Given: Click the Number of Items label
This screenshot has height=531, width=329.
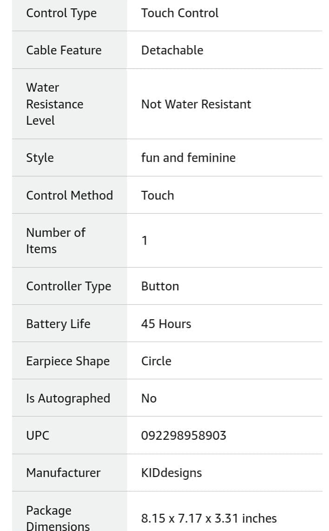Looking at the screenshot, I should tap(56, 241).
